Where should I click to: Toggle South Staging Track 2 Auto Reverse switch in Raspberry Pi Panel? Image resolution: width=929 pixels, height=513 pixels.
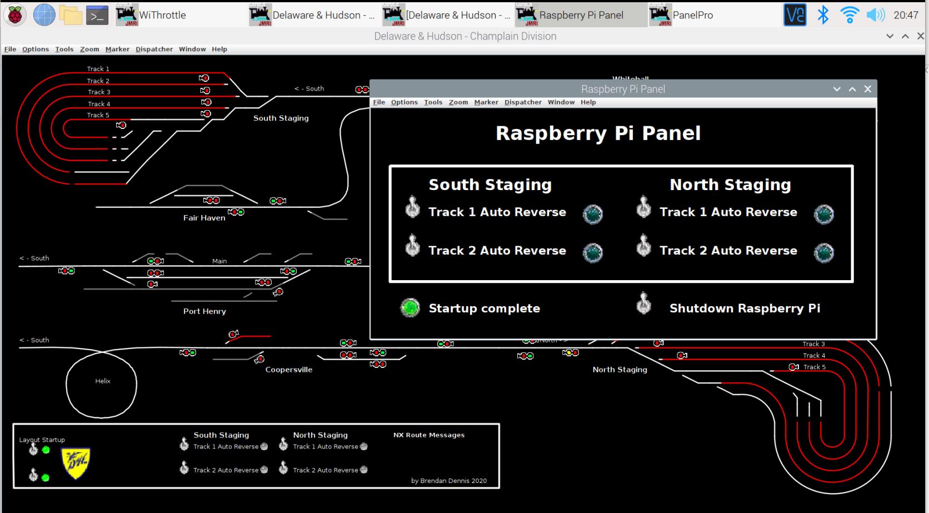coord(412,245)
